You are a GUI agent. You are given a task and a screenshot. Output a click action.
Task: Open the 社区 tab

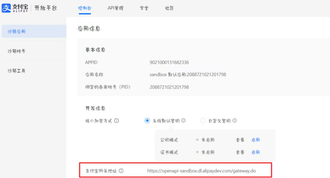(x=169, y=8)
